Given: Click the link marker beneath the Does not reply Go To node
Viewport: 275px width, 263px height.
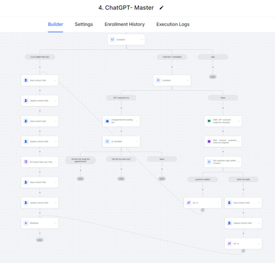Looking at the screenshot, I should (x=243, y=251).
